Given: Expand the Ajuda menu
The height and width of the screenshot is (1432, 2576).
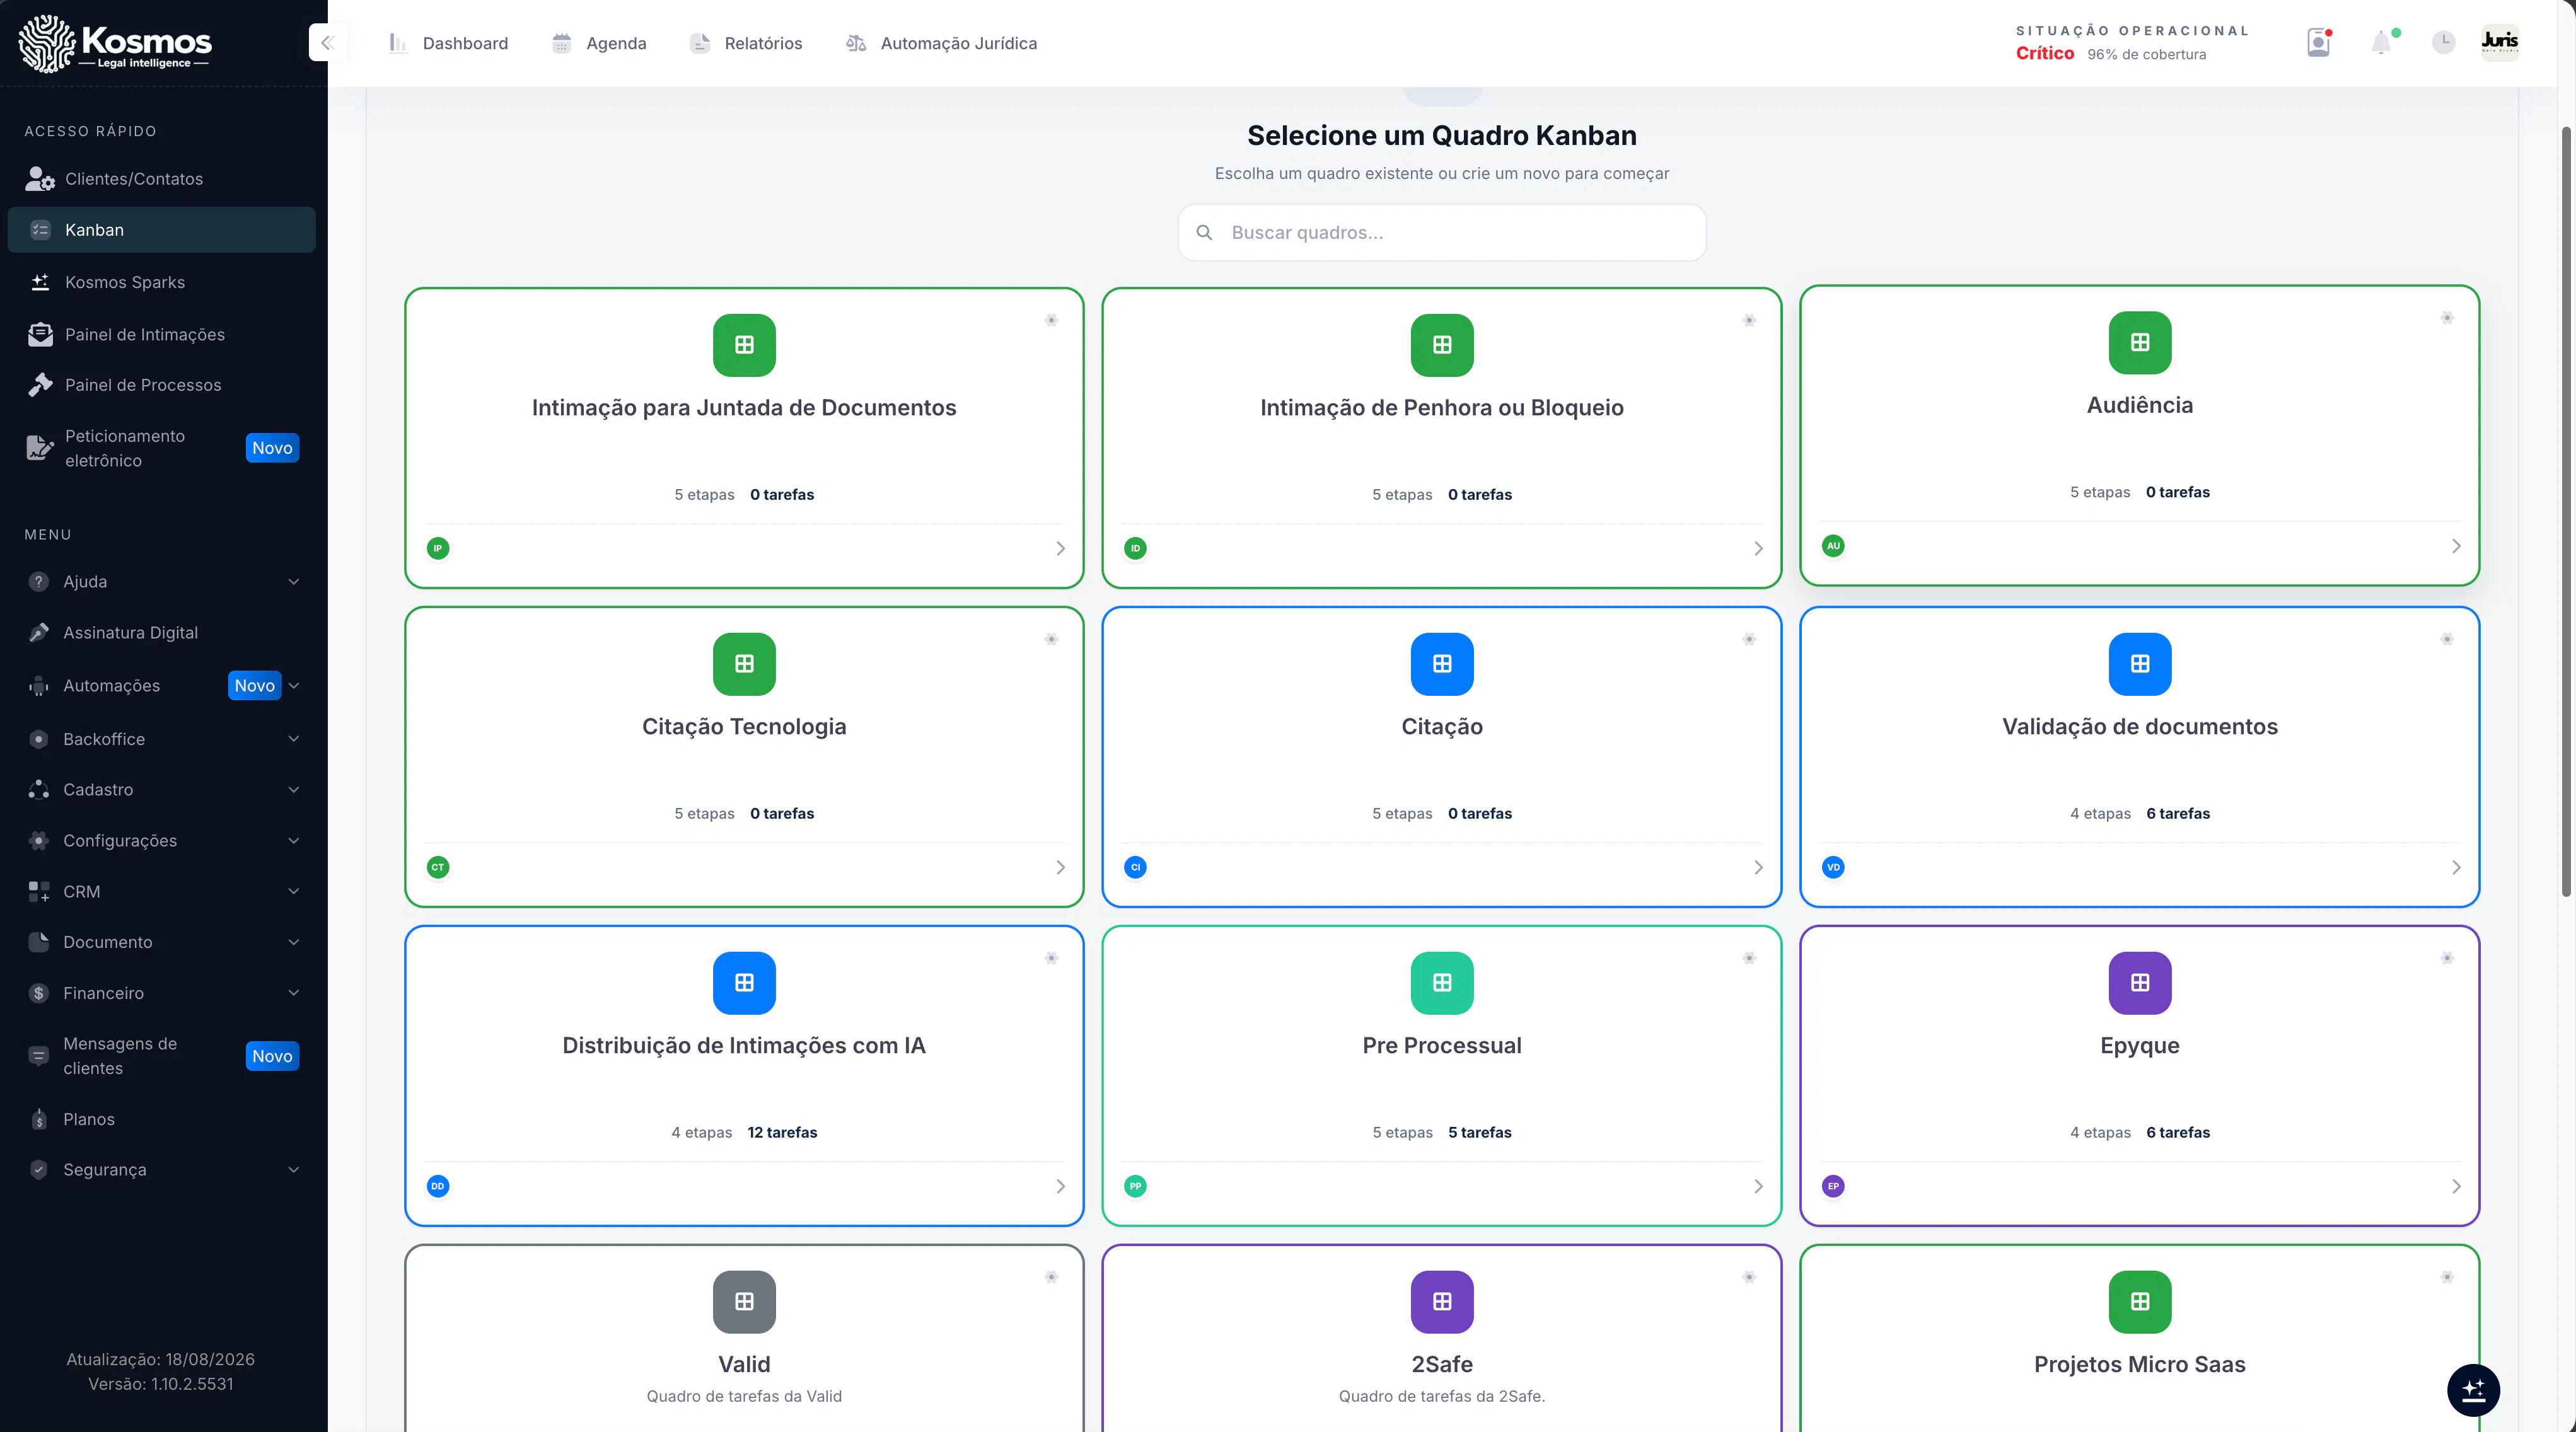Looking at the screenshot, I should (x=162, y=582).
